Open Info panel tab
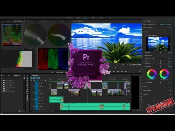This screenshot has height=131, width=175. (9, 75)
